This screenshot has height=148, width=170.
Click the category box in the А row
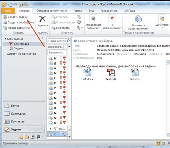point(61,68)
